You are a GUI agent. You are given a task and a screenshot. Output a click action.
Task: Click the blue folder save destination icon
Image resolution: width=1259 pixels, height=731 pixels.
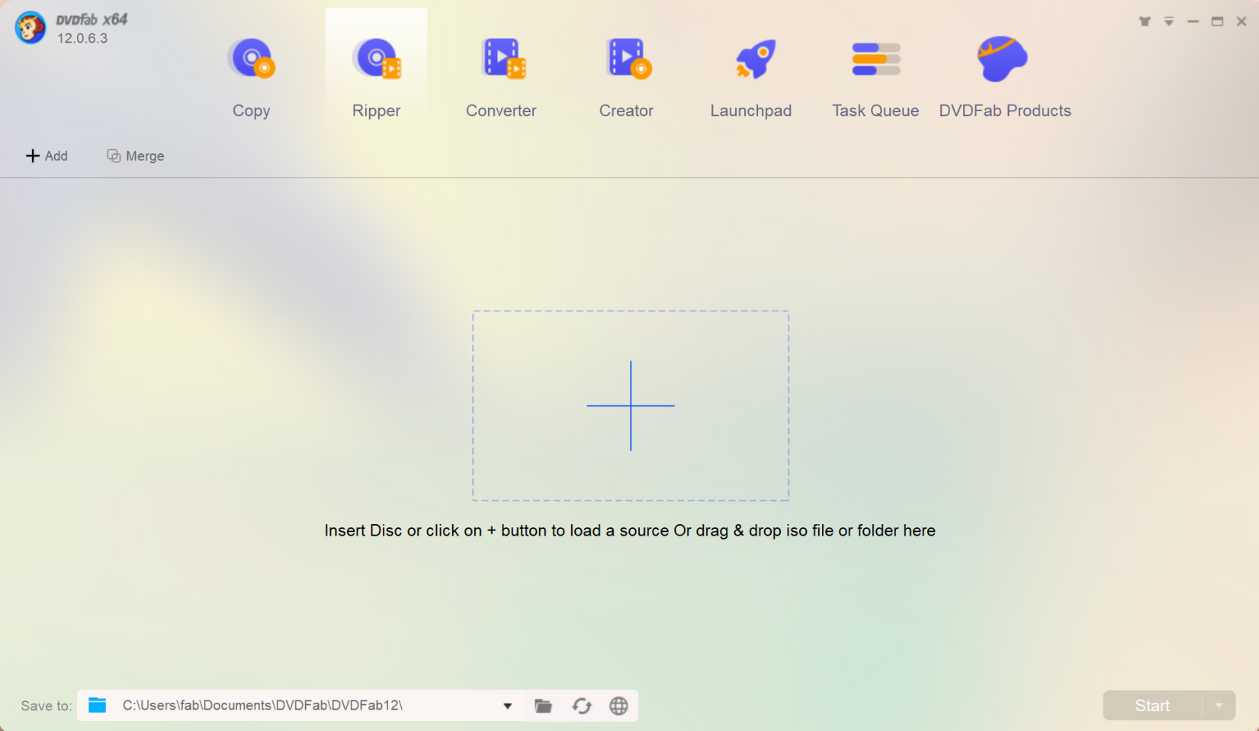pos(98,705)
